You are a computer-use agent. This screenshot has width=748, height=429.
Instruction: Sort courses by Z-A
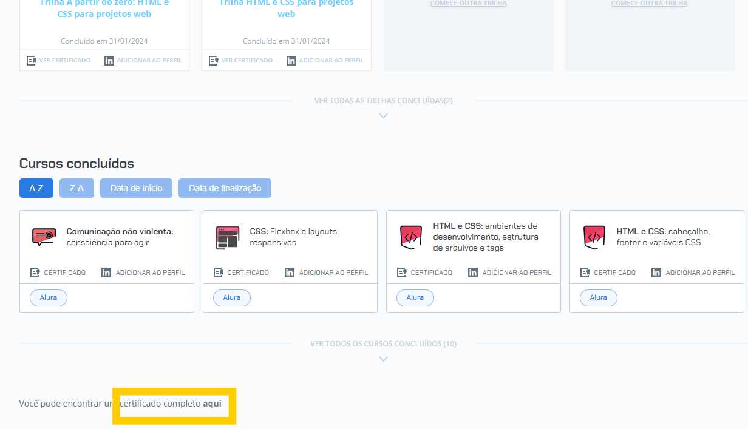tap(76, 188)
